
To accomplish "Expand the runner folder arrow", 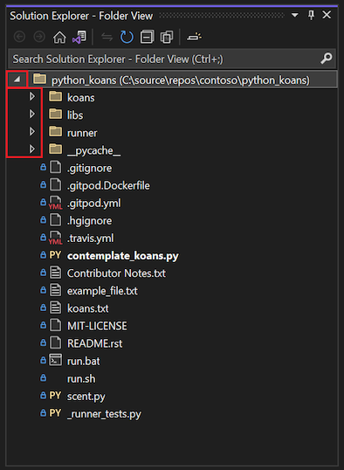I will pos(32,132).
